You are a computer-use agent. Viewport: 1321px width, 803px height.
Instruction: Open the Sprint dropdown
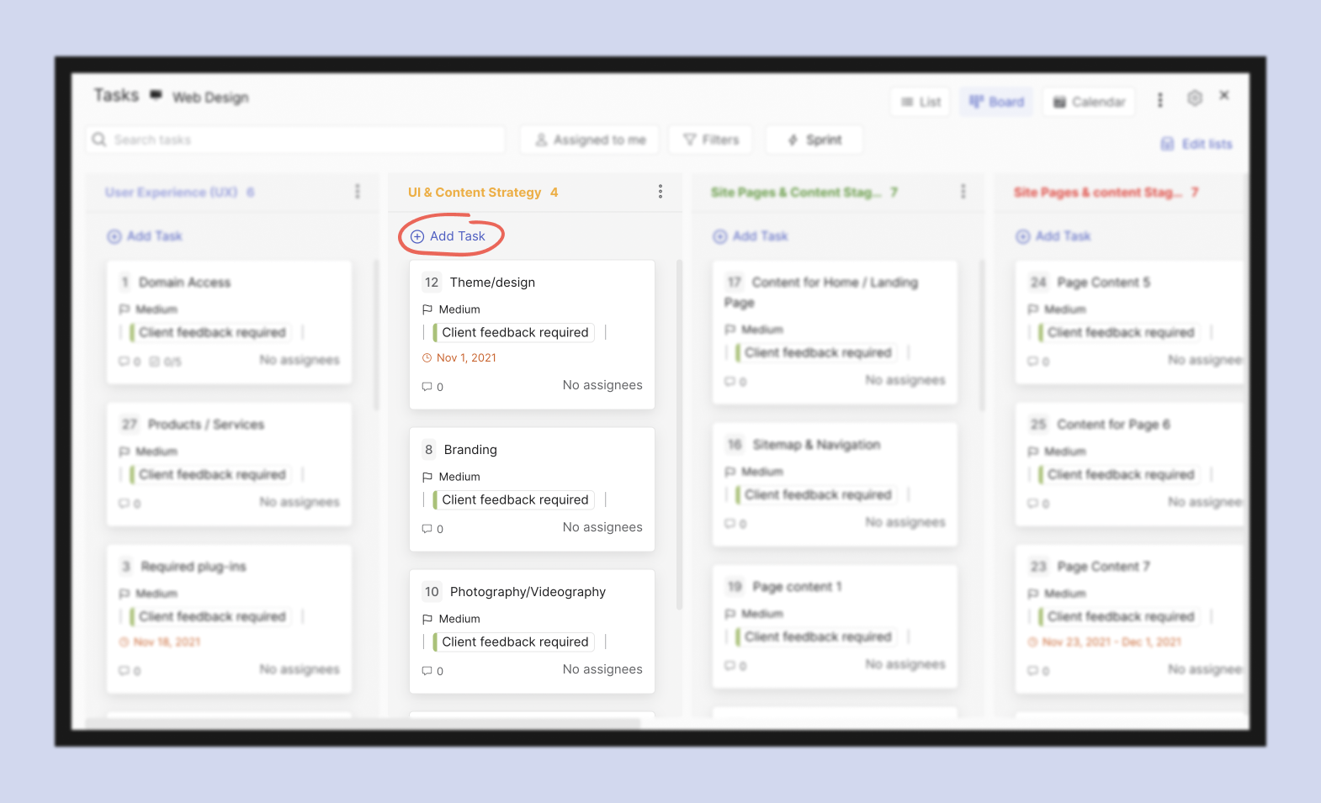pos(814,140)
